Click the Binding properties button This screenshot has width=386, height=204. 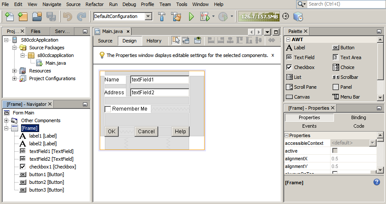pos(358,117)
